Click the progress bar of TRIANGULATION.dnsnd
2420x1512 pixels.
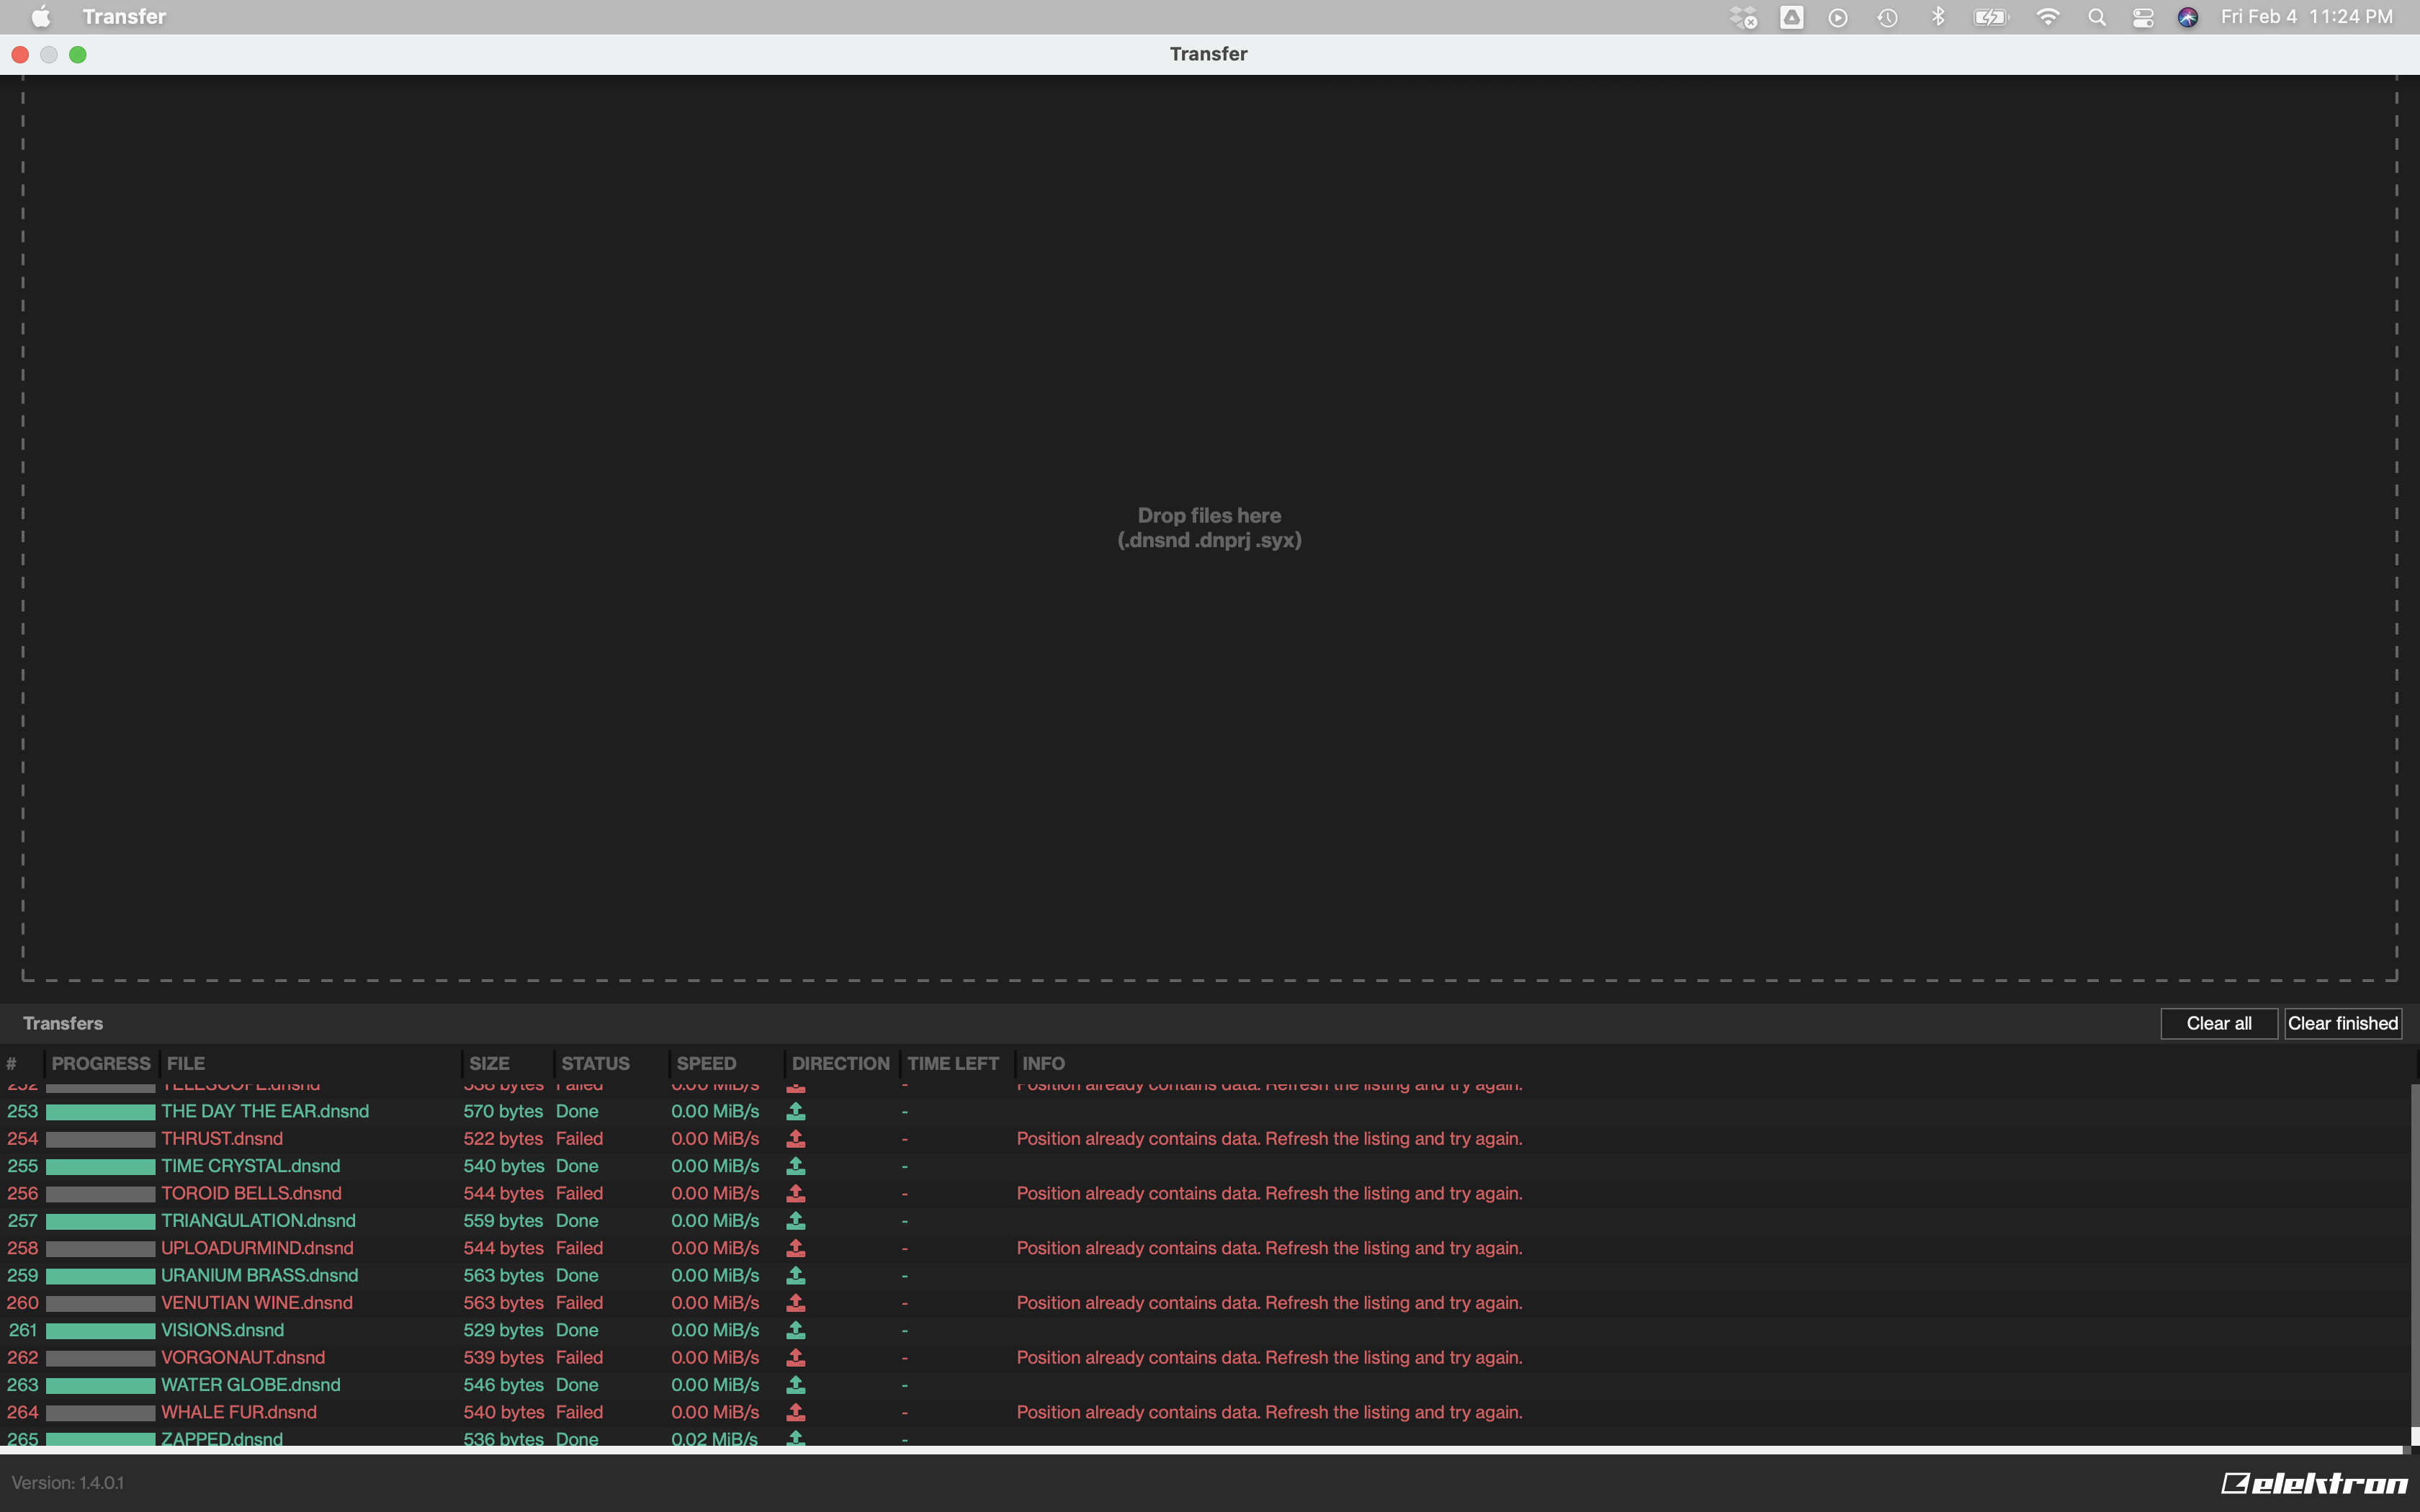click(100, 1221)
